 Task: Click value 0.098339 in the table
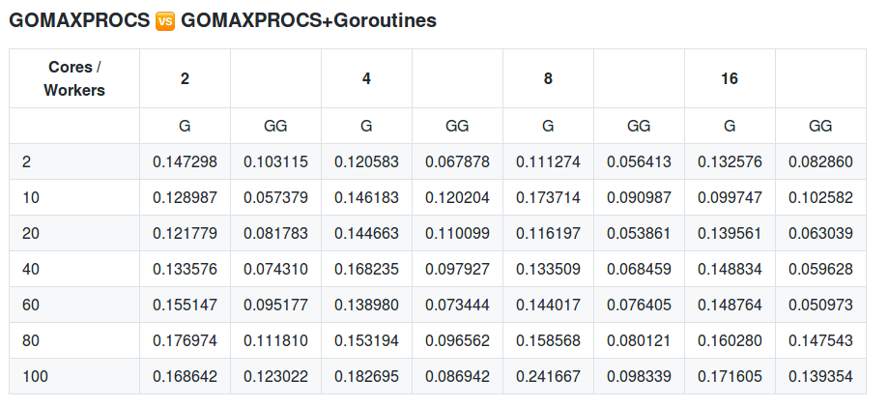(x=639, y=376)
